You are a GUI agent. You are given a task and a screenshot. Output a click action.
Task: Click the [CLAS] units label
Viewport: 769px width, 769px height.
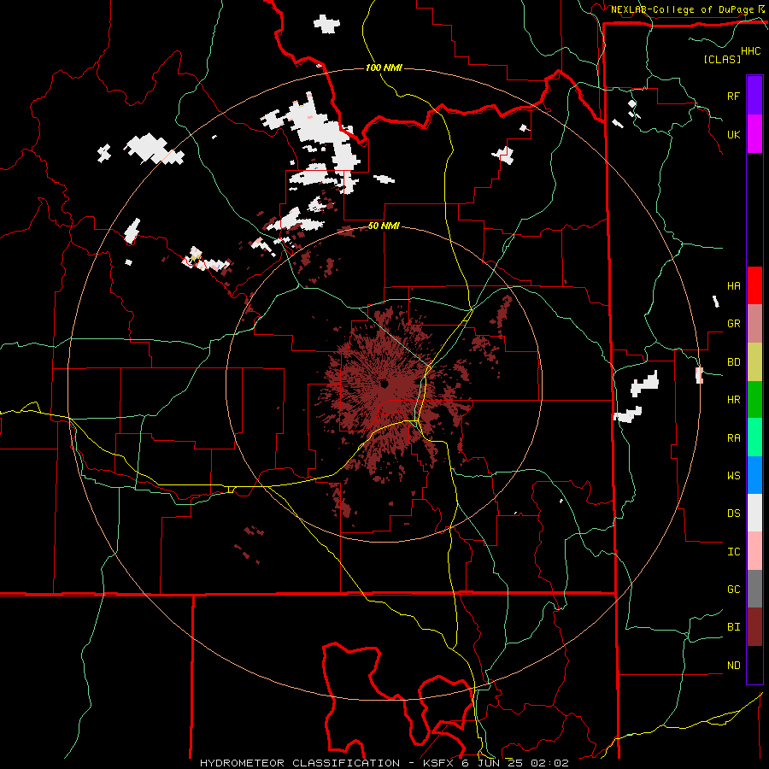point(722,59)
